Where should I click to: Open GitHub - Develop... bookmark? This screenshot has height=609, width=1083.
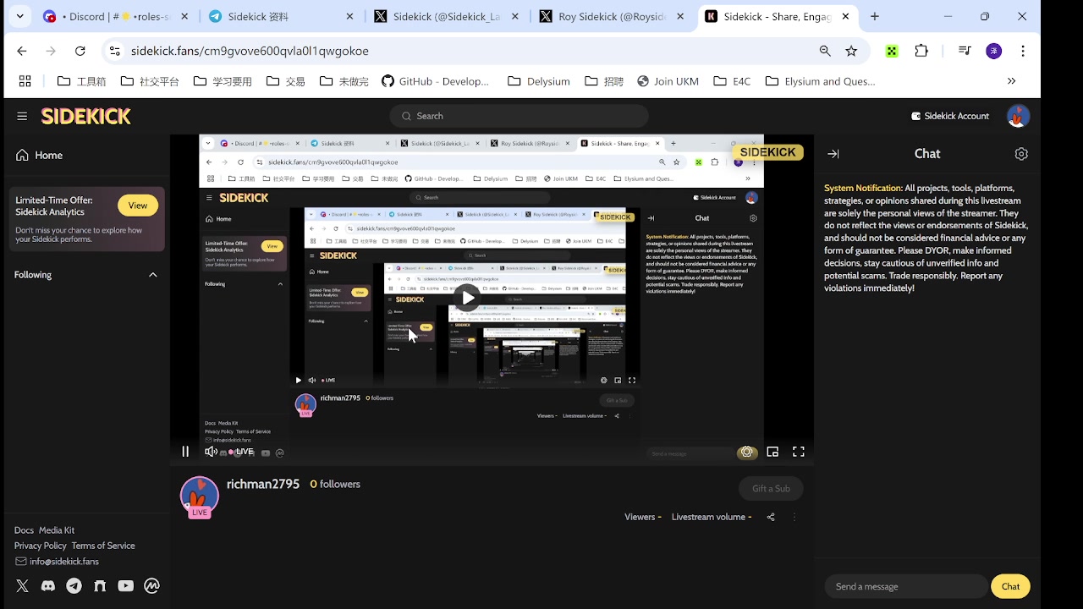[x=435, y=81]
